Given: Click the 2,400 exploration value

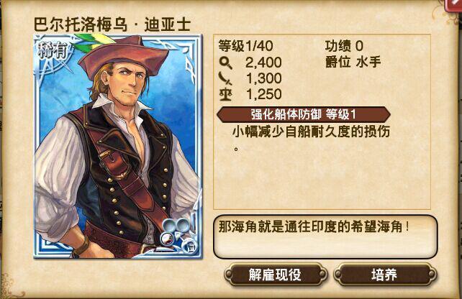Looking at the screenshot, I should 263,63.
